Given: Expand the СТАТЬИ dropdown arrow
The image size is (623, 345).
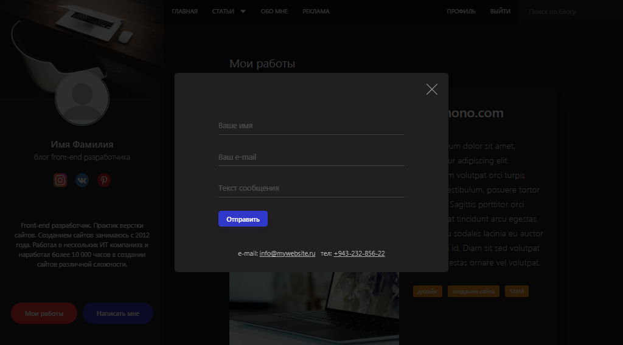Looking at the screenshot, I should [243, 11].
